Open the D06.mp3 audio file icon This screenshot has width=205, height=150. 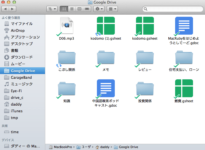coord(67,25)
